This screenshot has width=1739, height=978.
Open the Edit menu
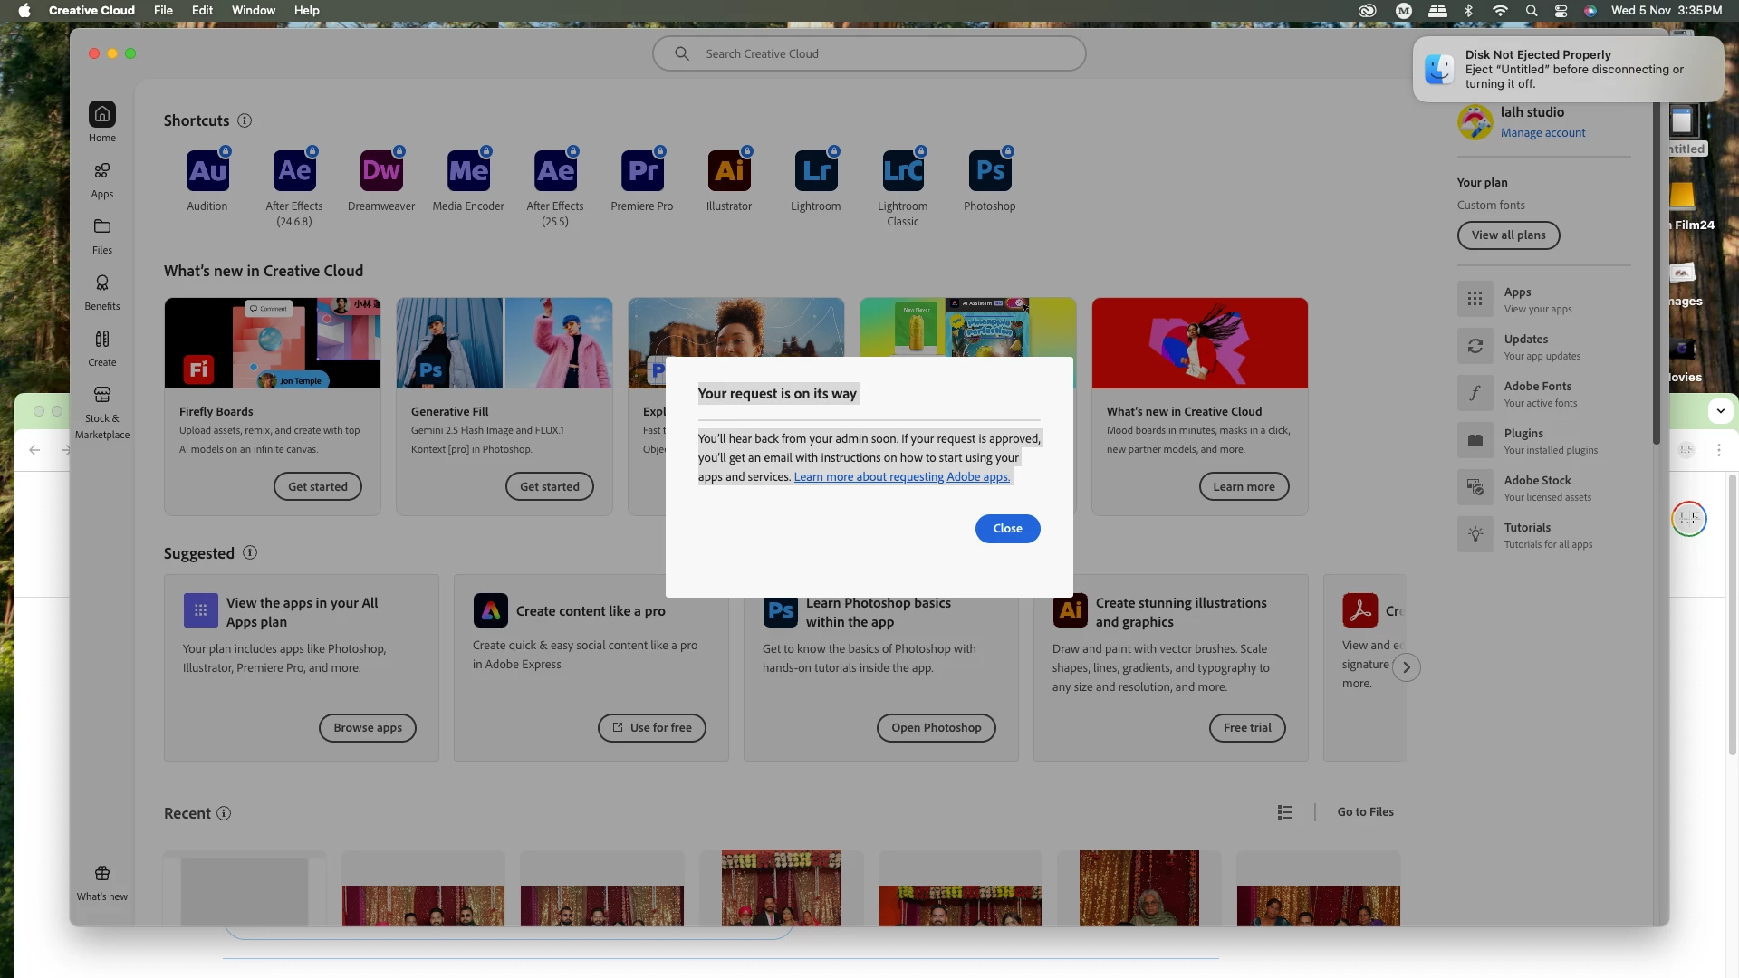[202, 11]
